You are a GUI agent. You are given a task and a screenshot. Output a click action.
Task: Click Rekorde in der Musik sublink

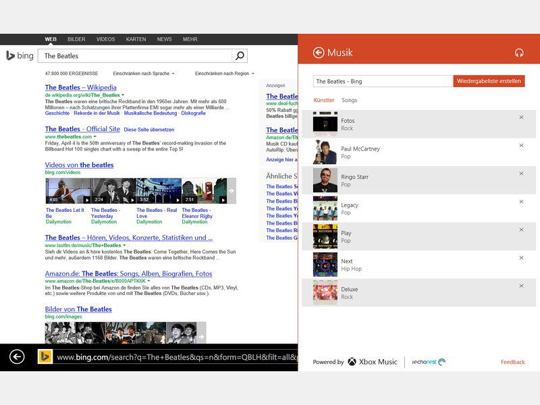97,113
